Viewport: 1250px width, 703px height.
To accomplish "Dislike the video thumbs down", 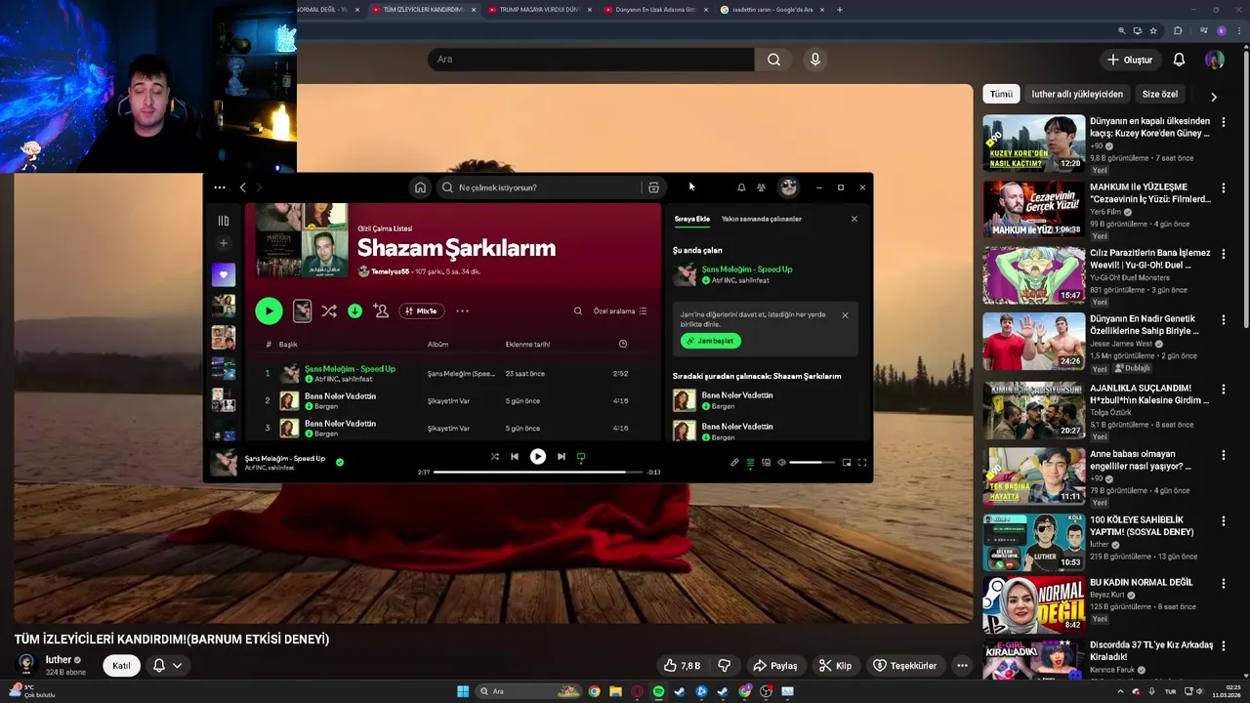I will pyautogui.click(x=724, y=666).
